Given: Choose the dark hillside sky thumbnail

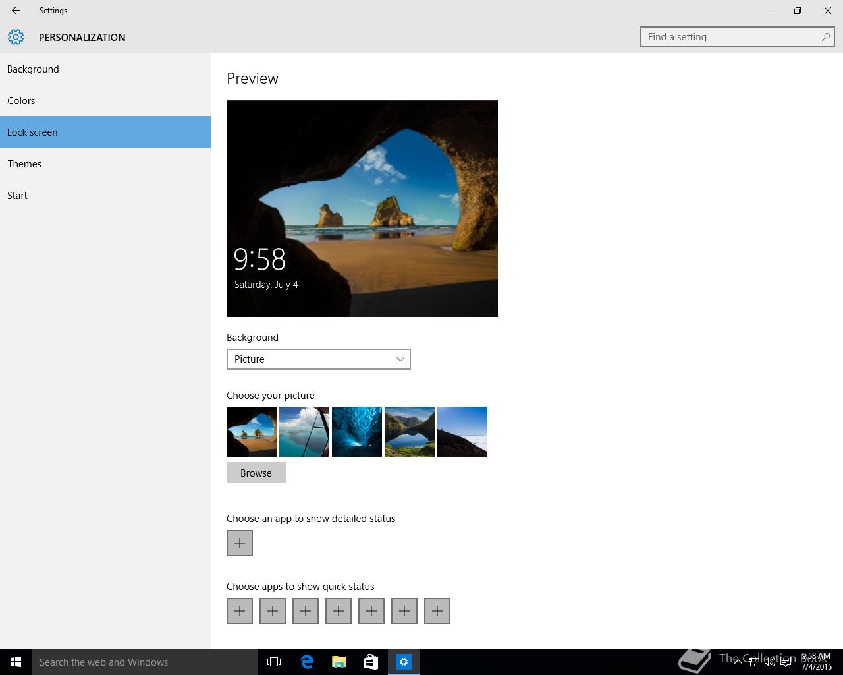Looking at the screenshot, I should point(462,432).
